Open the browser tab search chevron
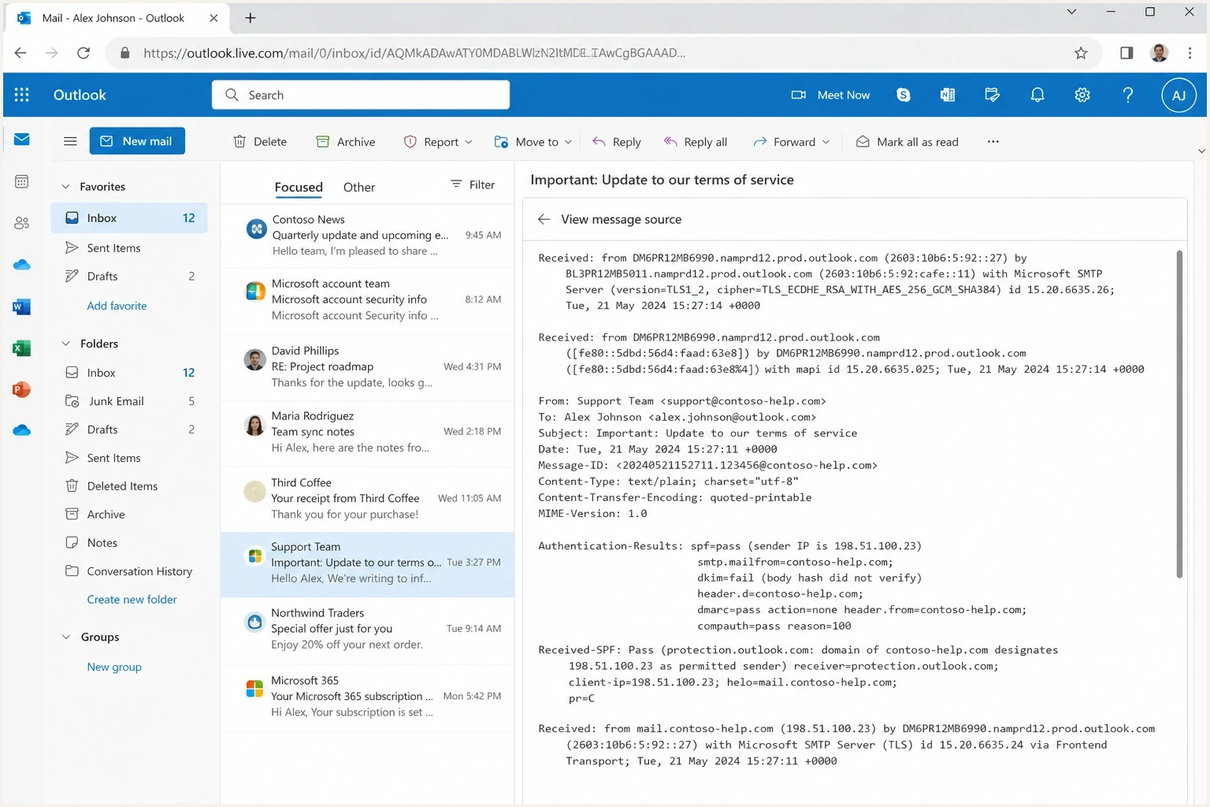Viewport: 1210px width, 807px height. pos(1071,12)
